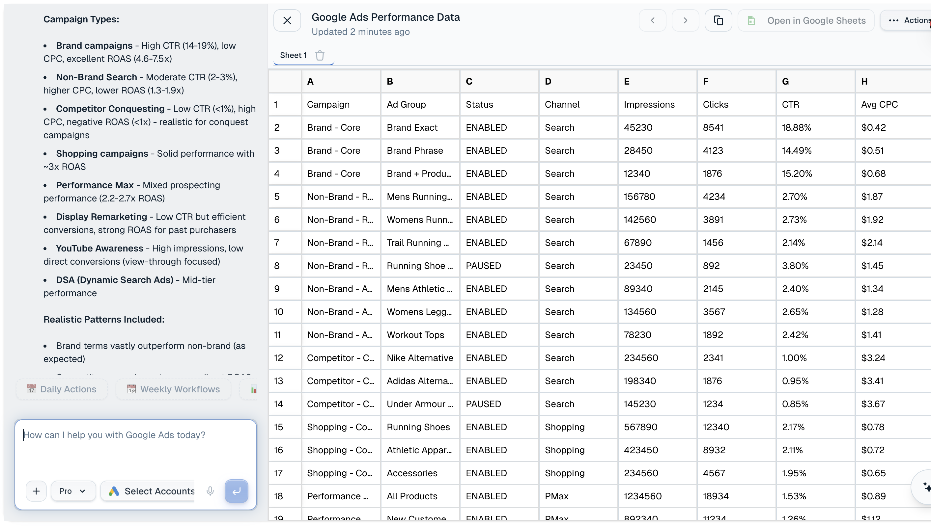Click the microphone for voice input
Viewport: 931px width, 526px height.
210,491
